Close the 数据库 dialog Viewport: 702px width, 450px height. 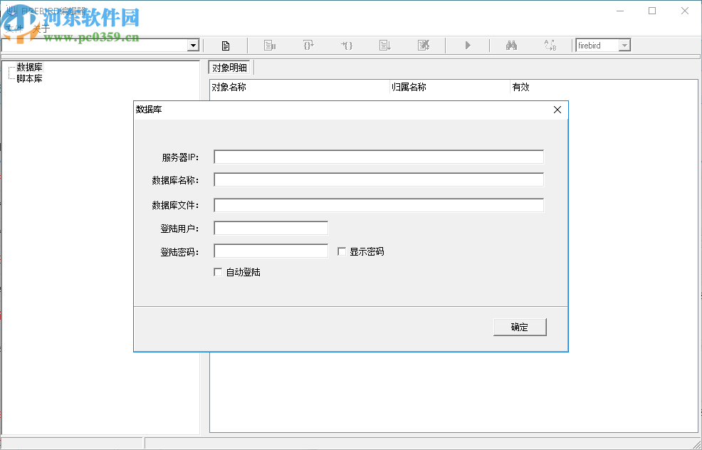coord(557,110)
